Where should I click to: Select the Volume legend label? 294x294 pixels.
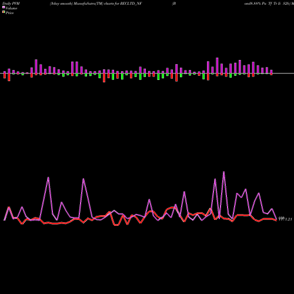coord(11,8)
